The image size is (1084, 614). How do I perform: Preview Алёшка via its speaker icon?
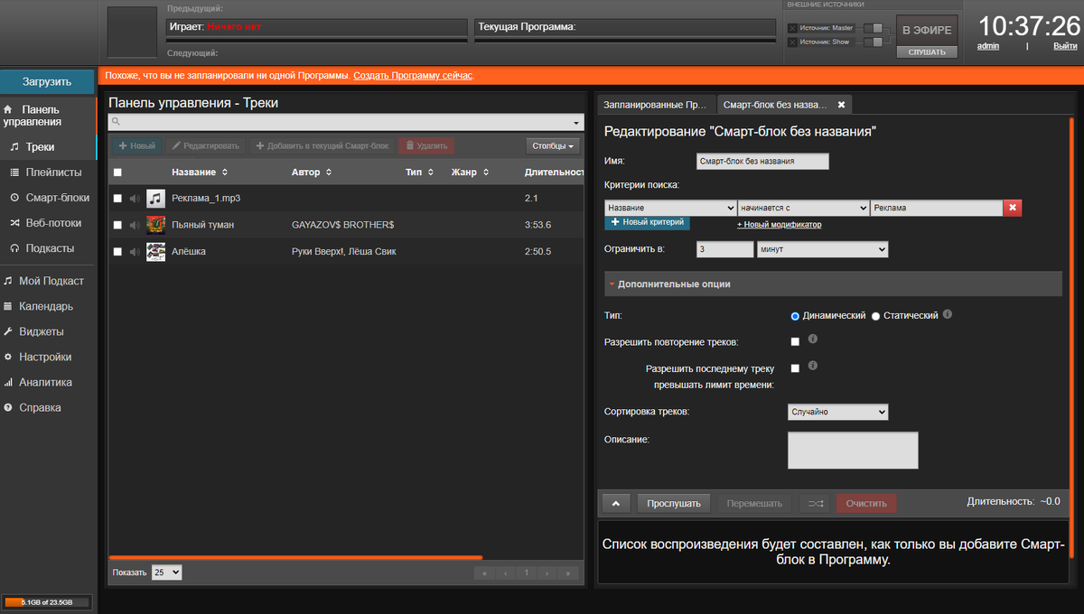pyautogui.click(x=134, y=252)
